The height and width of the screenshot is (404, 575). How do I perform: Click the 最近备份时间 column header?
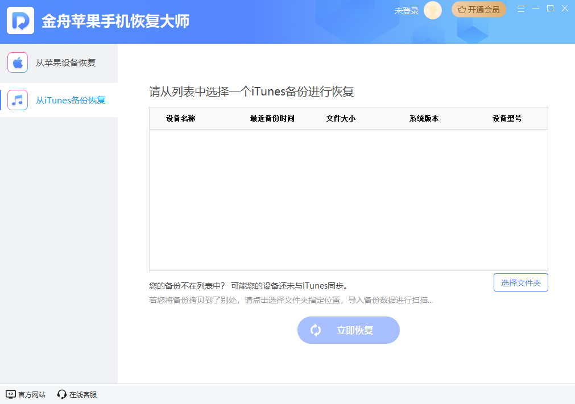pos(272,118)
